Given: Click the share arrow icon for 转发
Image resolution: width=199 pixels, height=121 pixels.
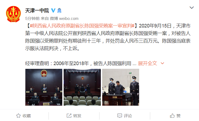Looking at the screenshot, I should point(69,116).
